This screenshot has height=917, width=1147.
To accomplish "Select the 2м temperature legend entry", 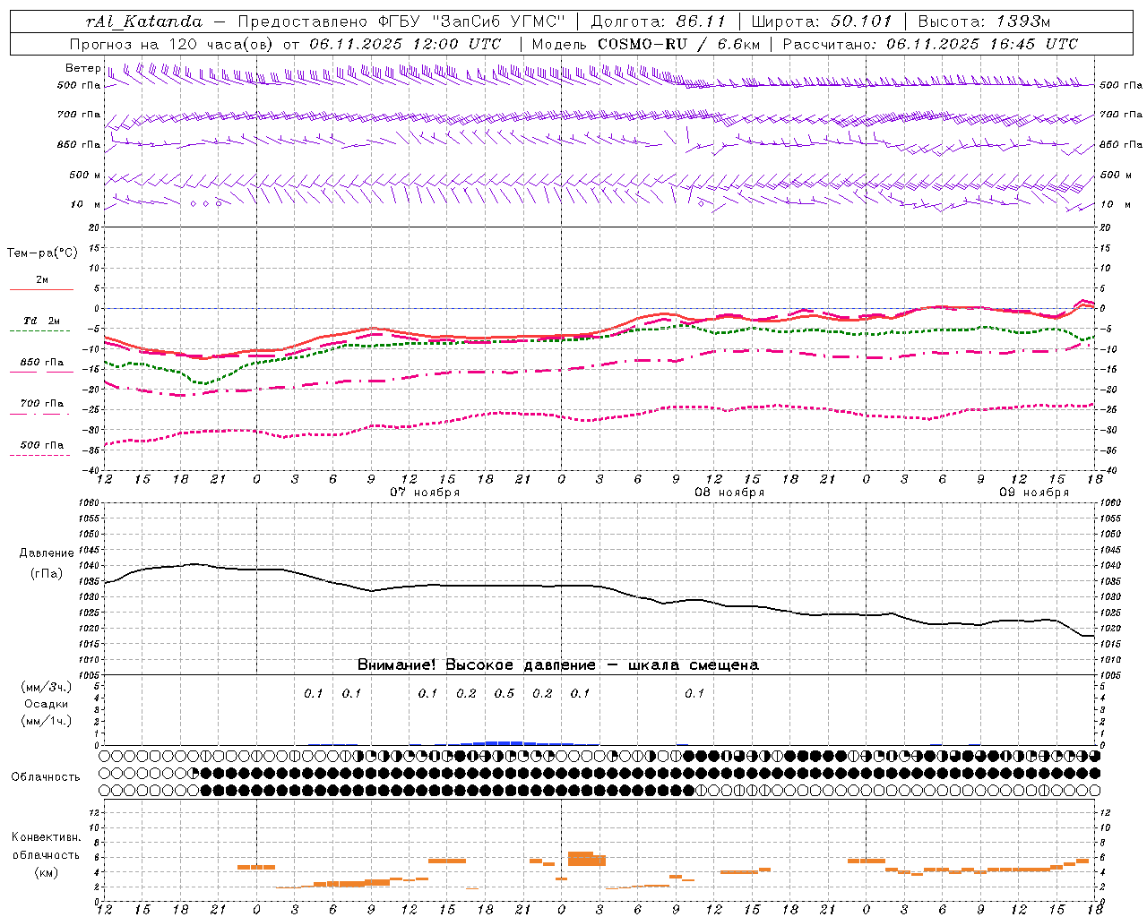I will click(41, 280).
